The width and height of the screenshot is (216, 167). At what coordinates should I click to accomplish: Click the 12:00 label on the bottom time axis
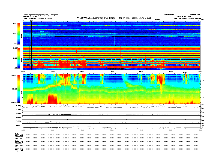pyautogui.click(x=112, y=130)
